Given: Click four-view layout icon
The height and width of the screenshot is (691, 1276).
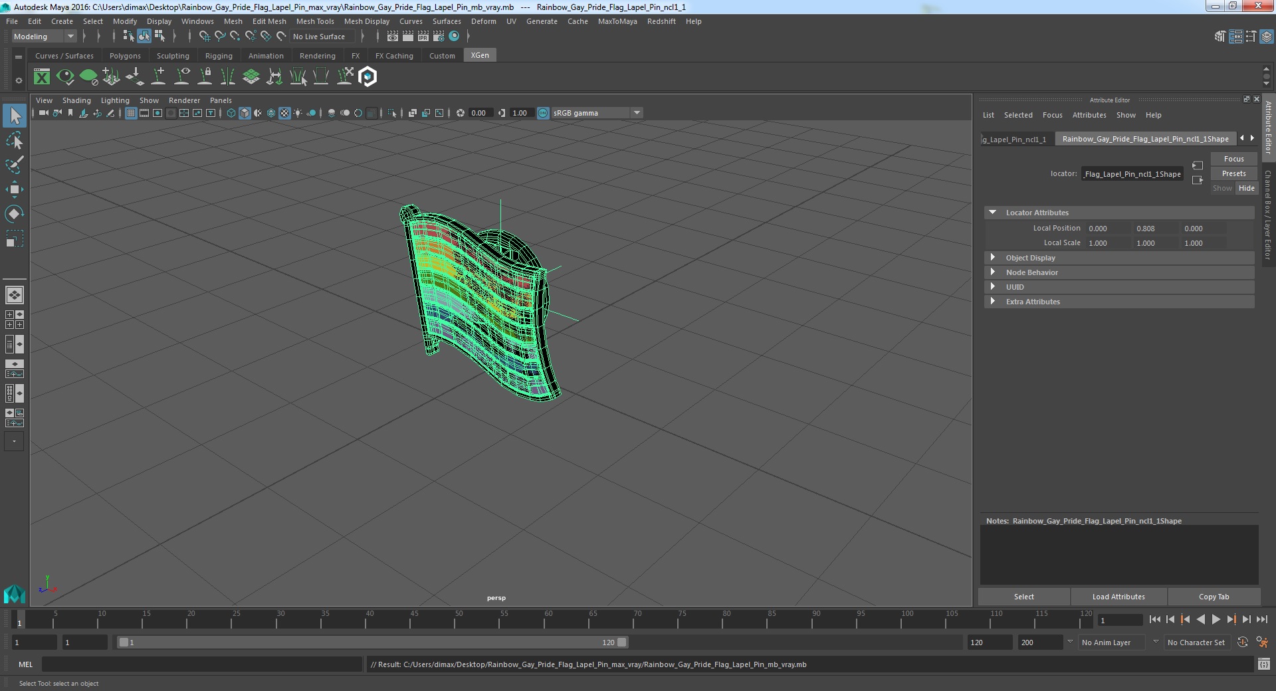Looking at the screenshot, I should pyautogui.click(x=15, y=320).
